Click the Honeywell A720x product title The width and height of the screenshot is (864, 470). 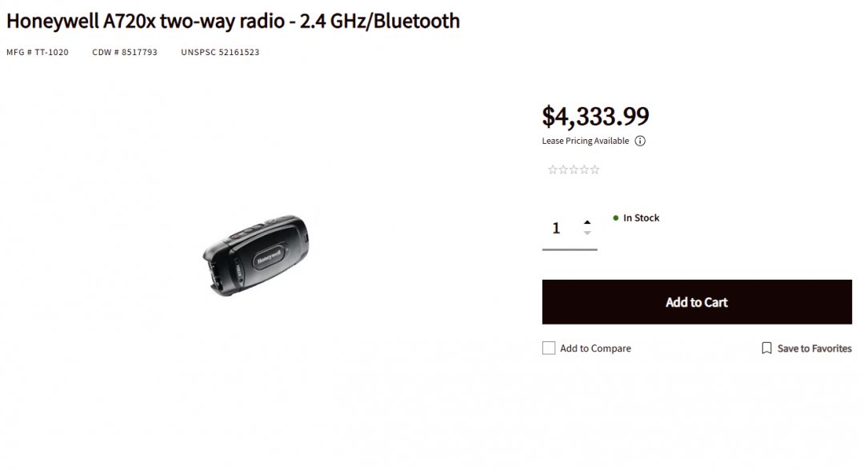233,21
